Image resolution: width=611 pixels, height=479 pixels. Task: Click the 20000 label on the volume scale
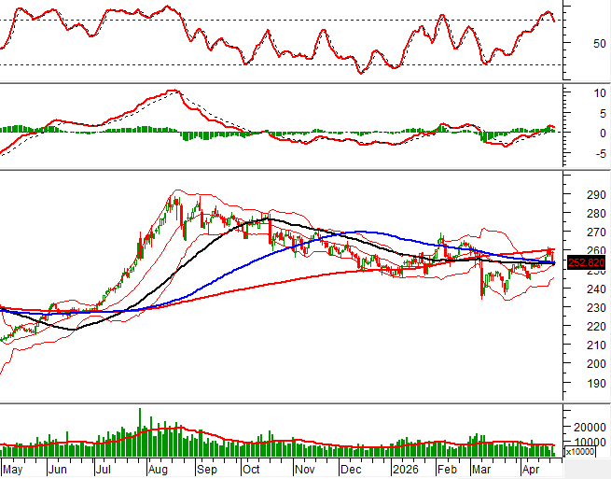(x=583, y=426)
